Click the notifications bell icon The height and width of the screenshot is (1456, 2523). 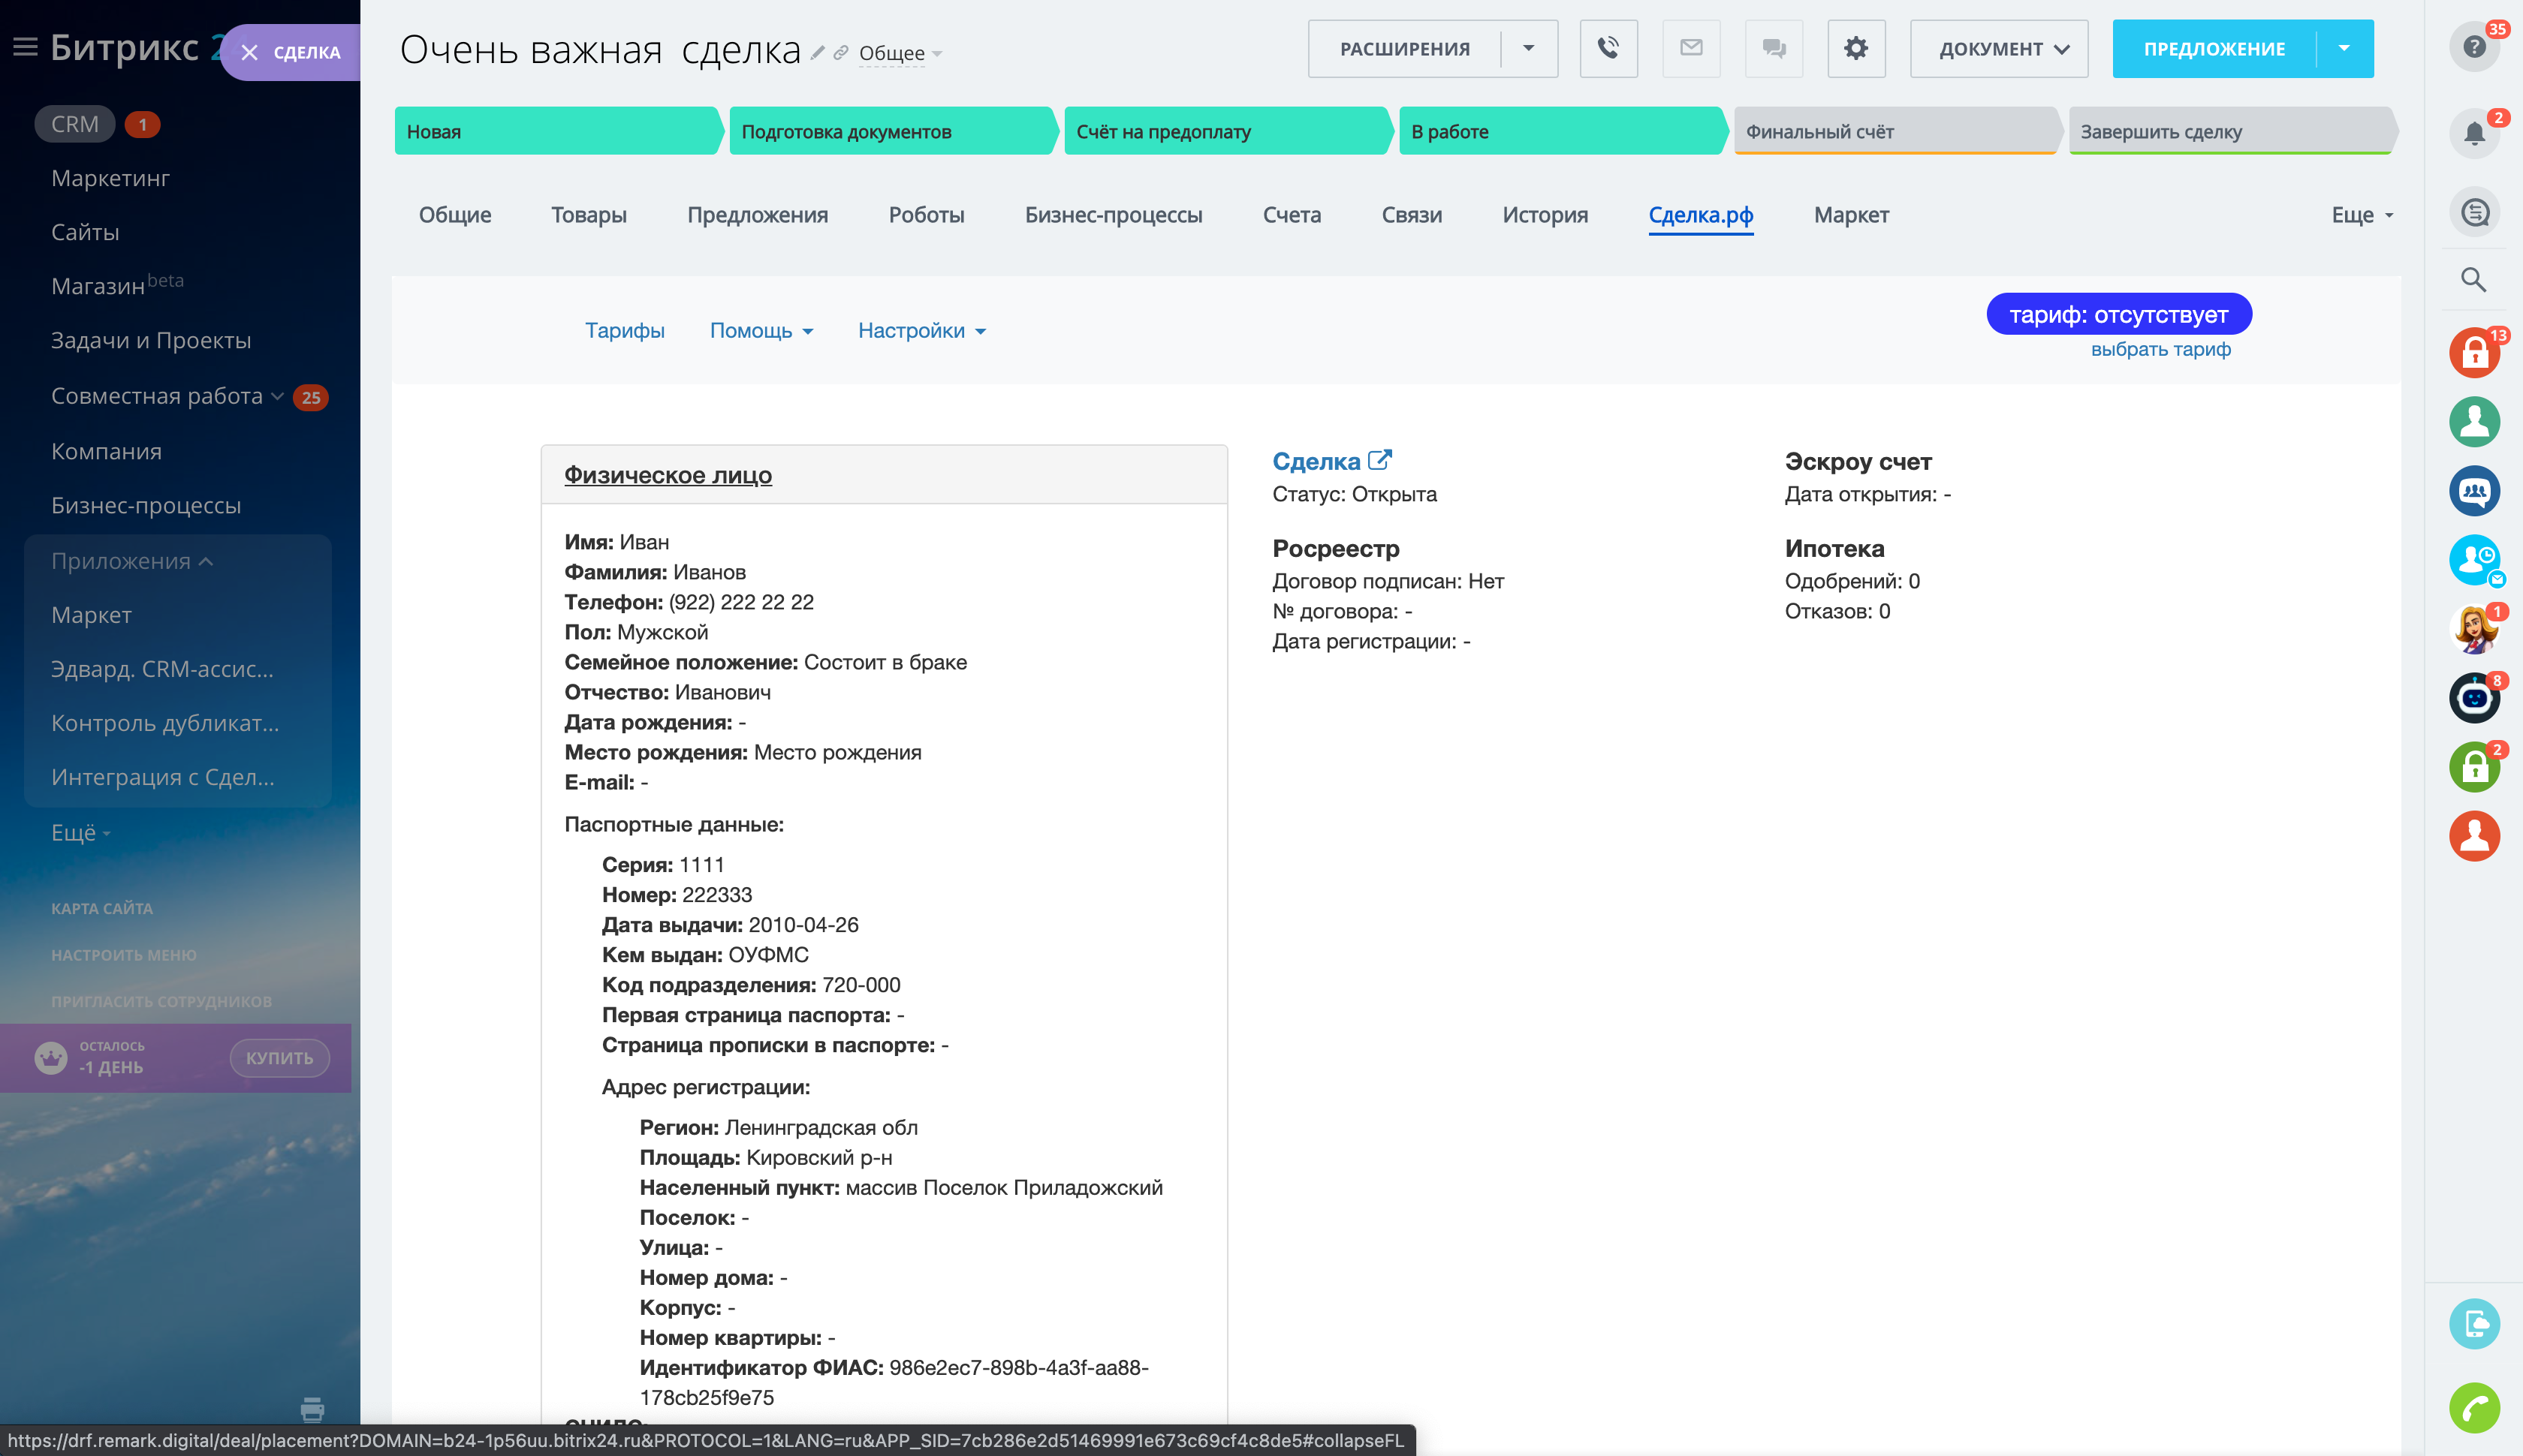pos(2474,133)
